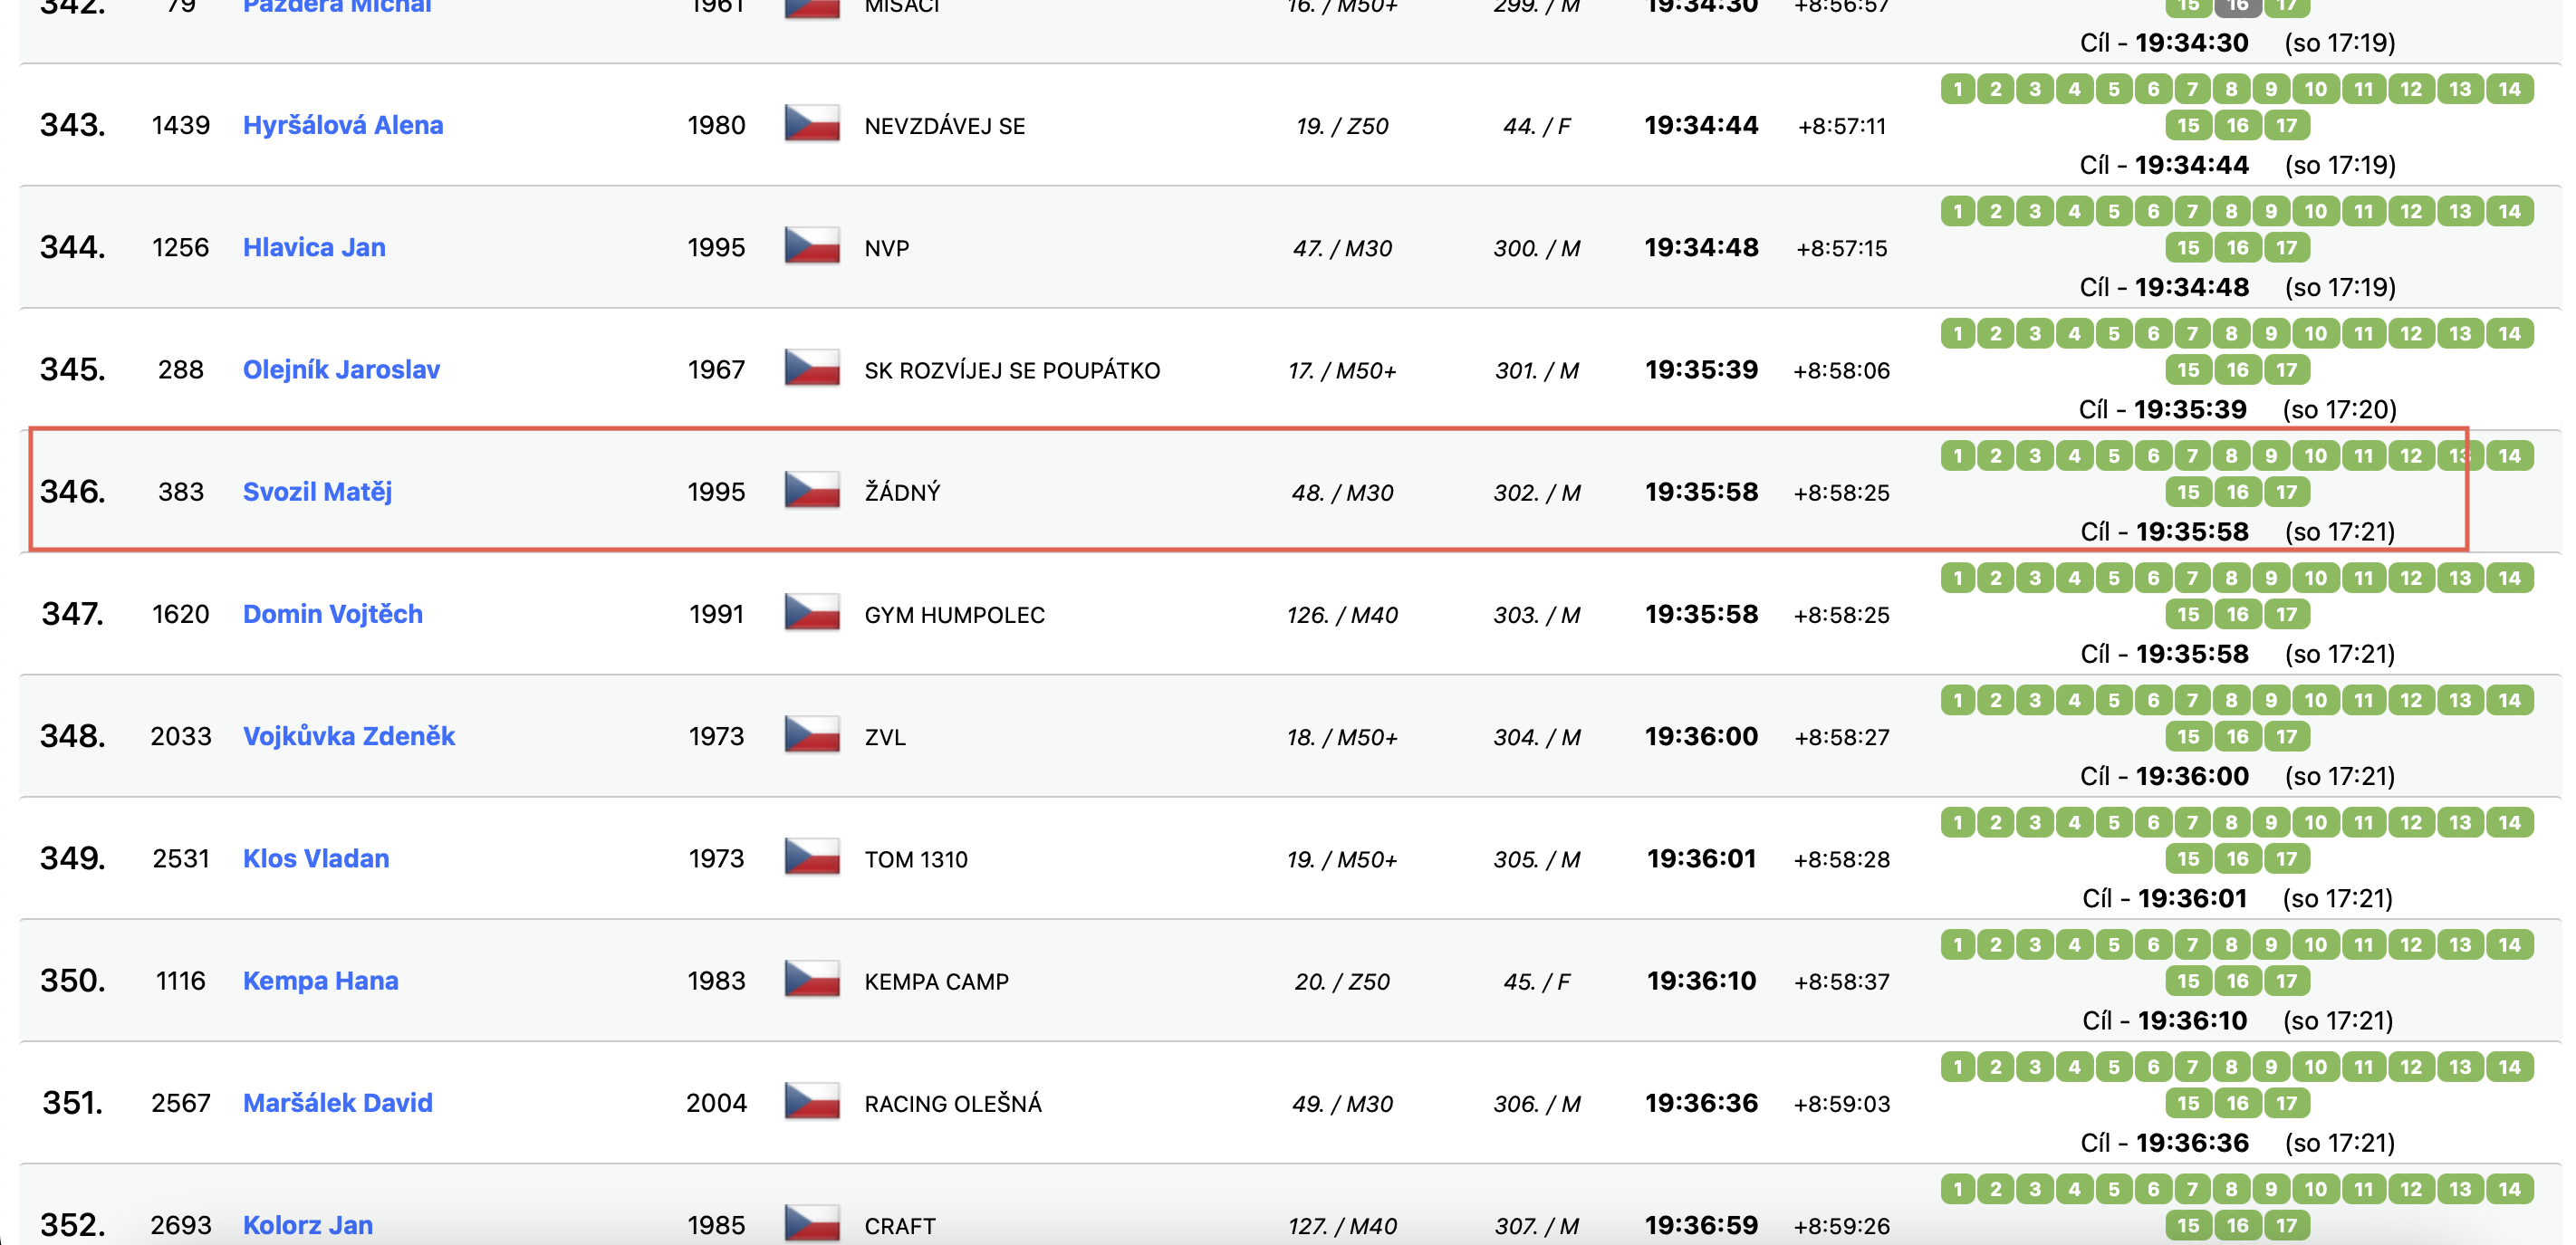The image size is (2576, 1245).
Task: Select checkpoint 7 badge in Hlavica Jan row
Action: (x=2192, y=211)
